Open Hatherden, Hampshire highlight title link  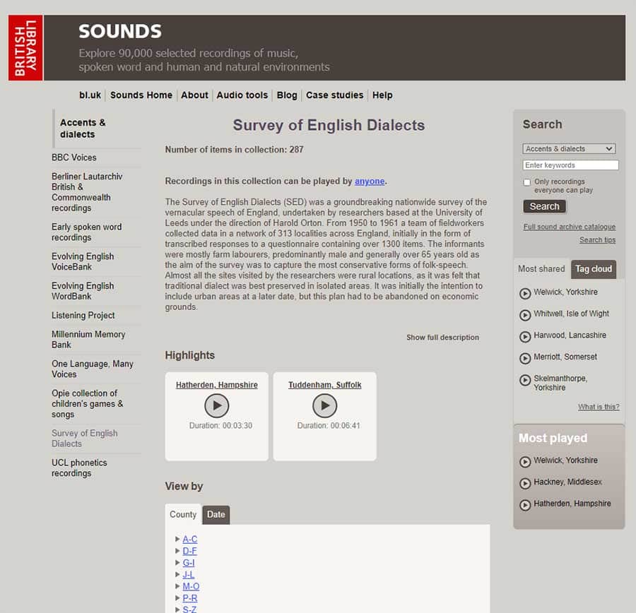click(x=217, y=385)
